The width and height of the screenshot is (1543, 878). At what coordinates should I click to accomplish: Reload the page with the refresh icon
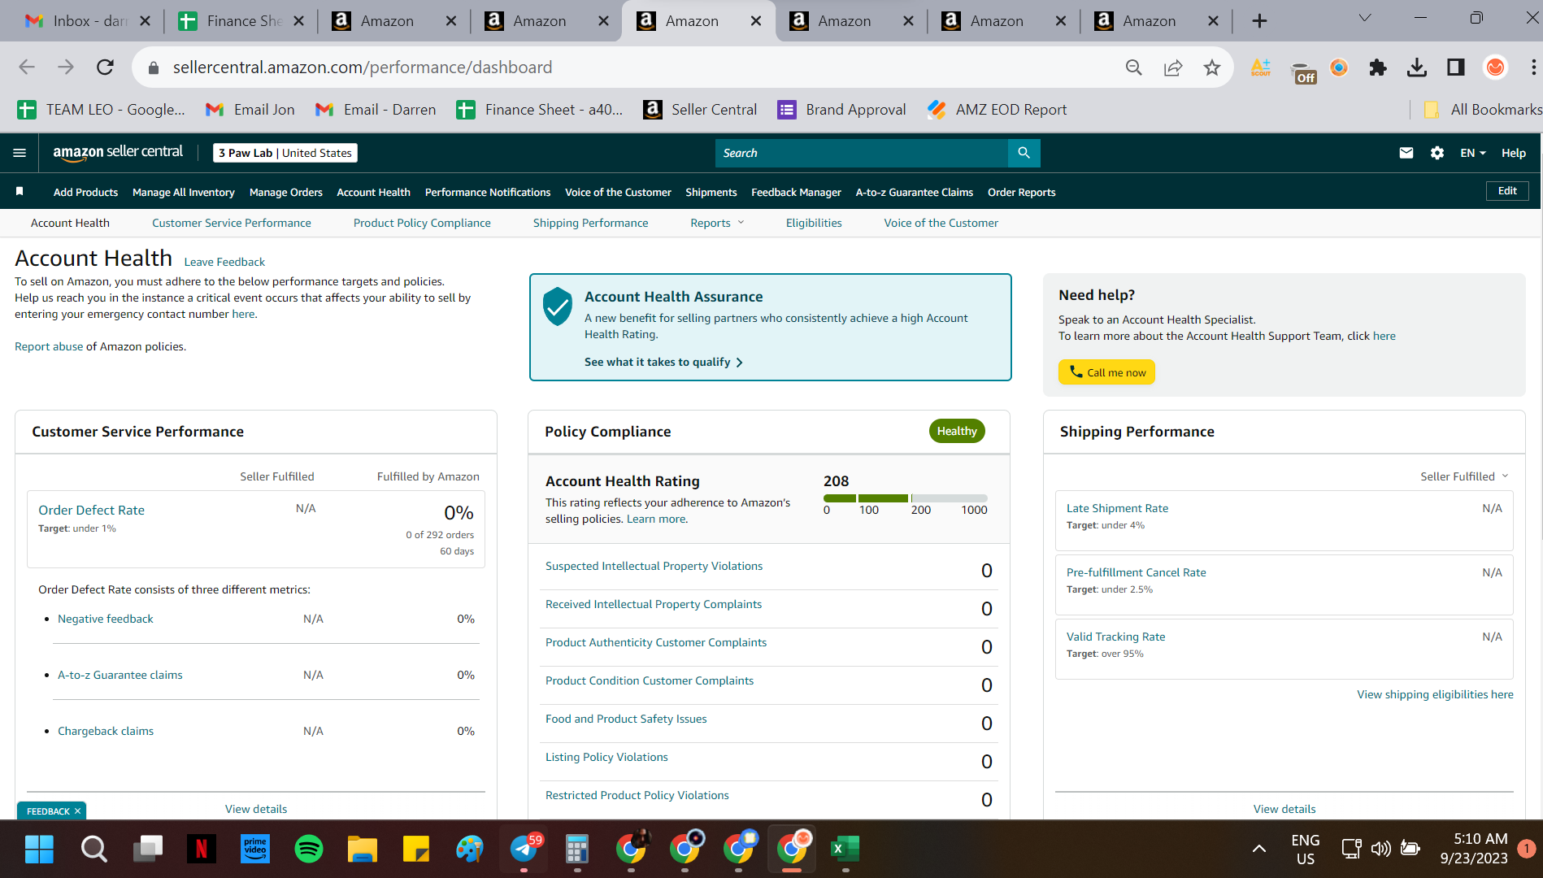tap(105, 67)
